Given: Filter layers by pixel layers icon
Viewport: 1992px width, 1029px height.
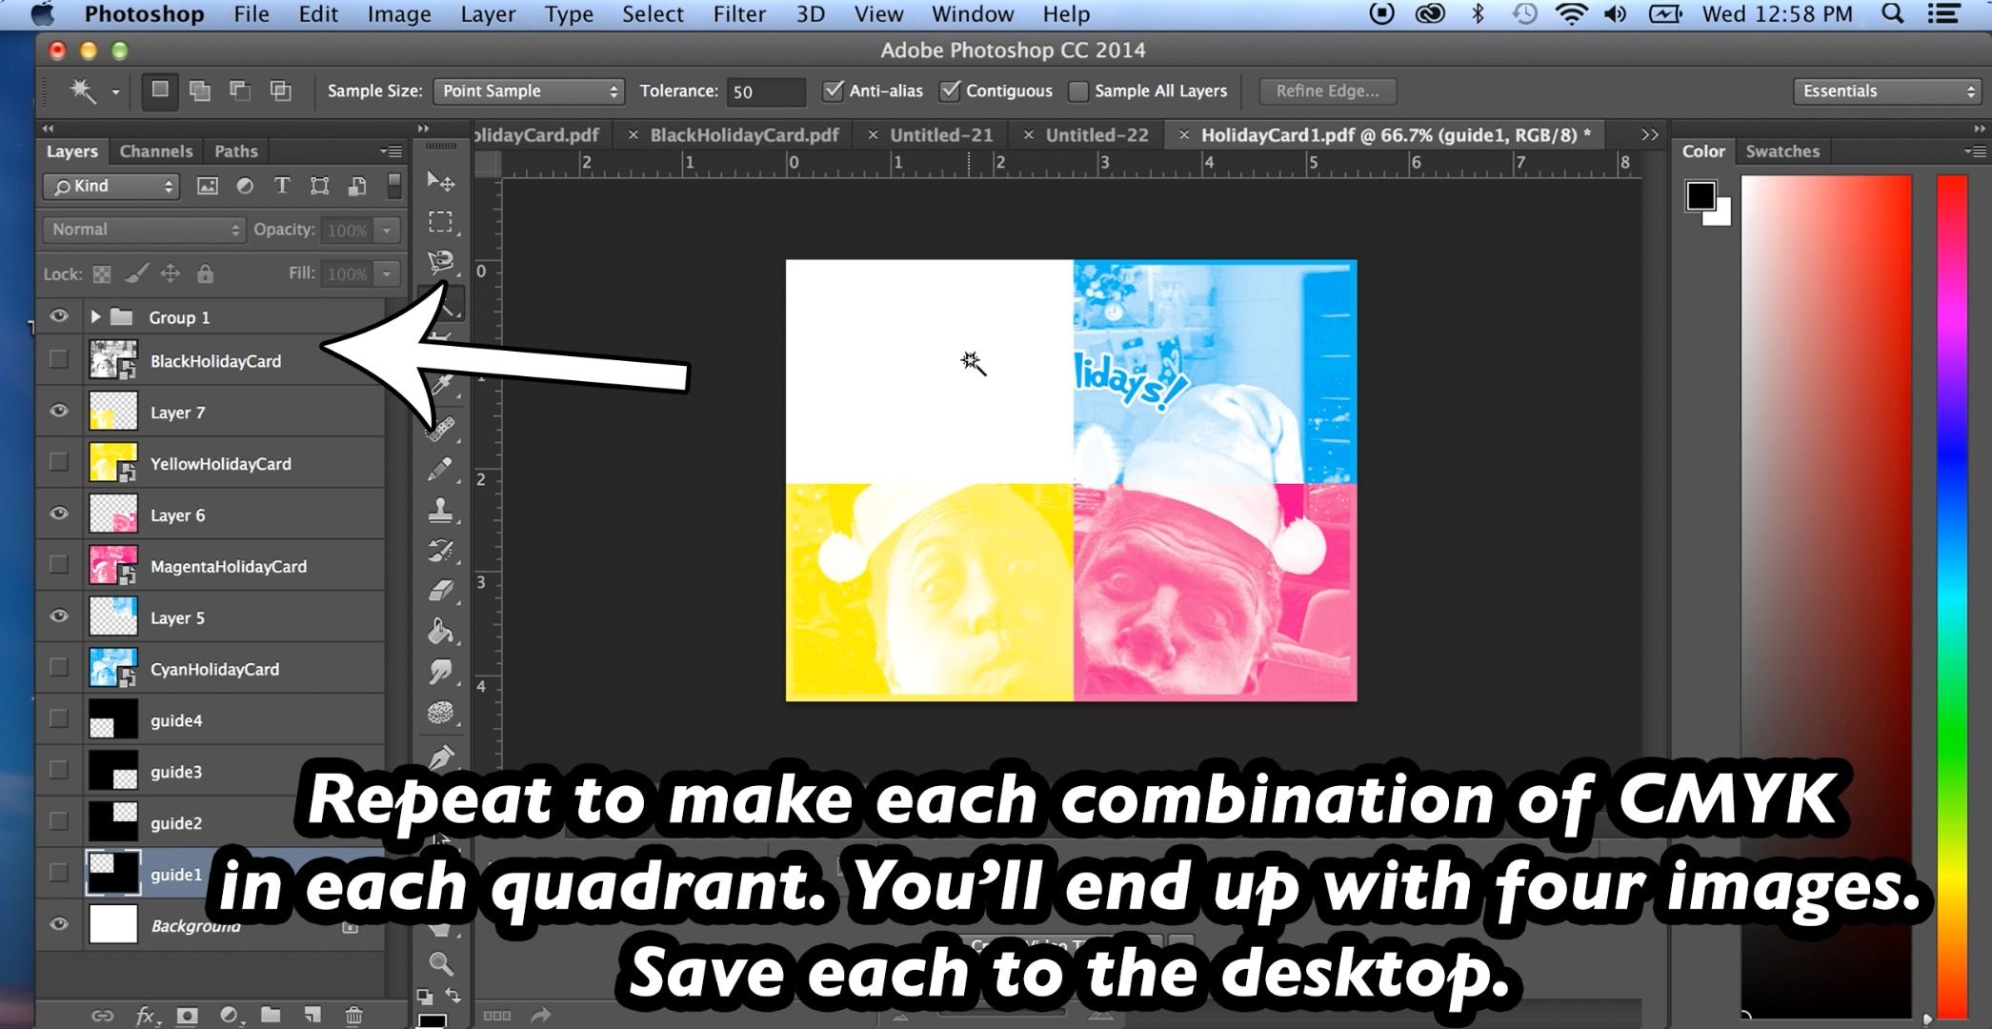Looking at the screenshot, I should coord(207,186).
